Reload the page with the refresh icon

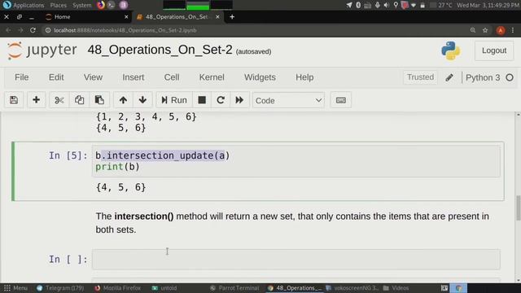coord(33,30)
